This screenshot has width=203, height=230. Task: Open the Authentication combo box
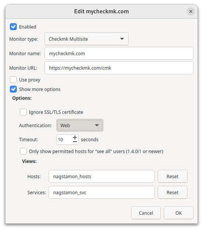[x=80, y=125]
